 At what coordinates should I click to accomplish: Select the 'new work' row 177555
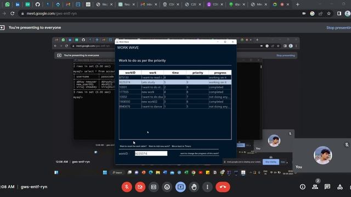point(175,92)
